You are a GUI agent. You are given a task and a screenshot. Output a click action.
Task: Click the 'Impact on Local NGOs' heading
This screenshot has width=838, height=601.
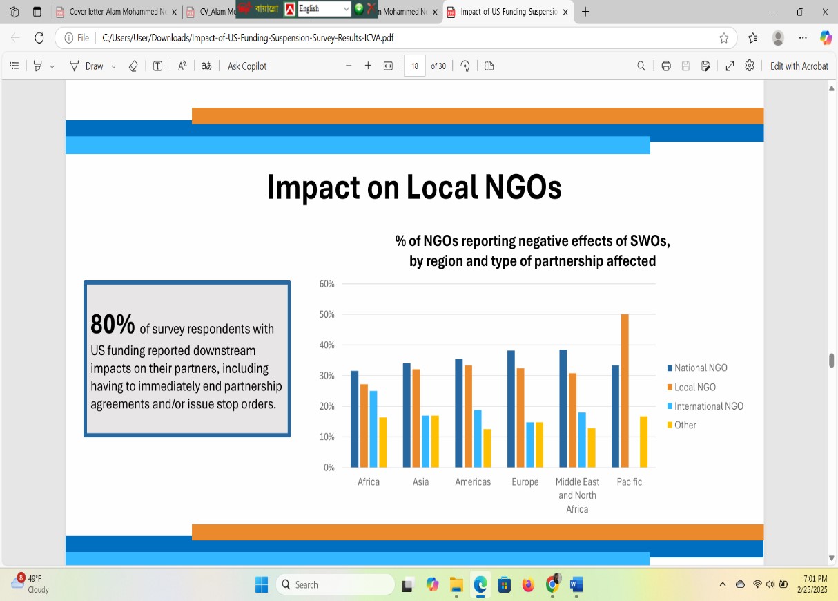point(414,187)
